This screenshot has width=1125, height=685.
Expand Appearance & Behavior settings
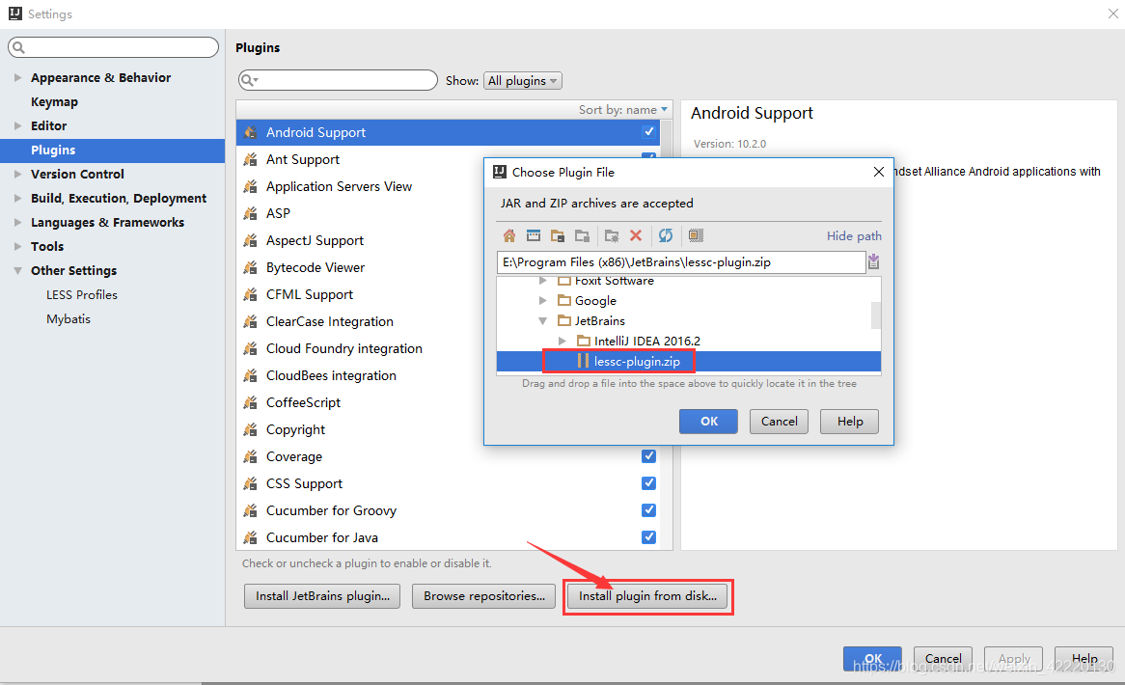[18, 77]
